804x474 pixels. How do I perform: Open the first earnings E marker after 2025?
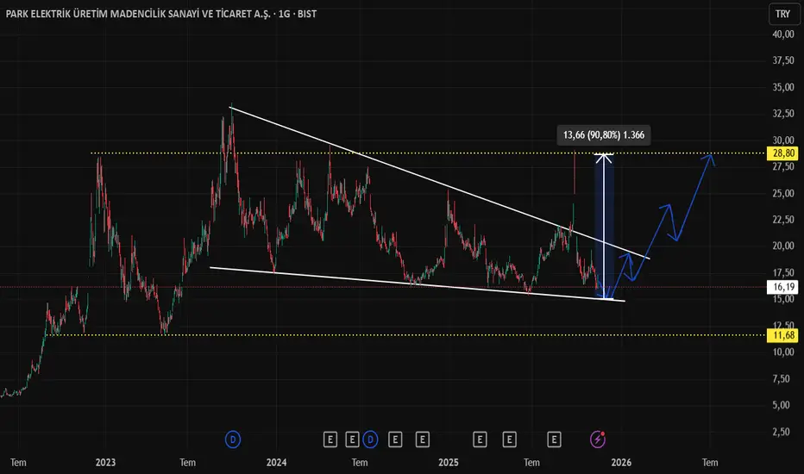pyautogui.click(x=480, y=440)
